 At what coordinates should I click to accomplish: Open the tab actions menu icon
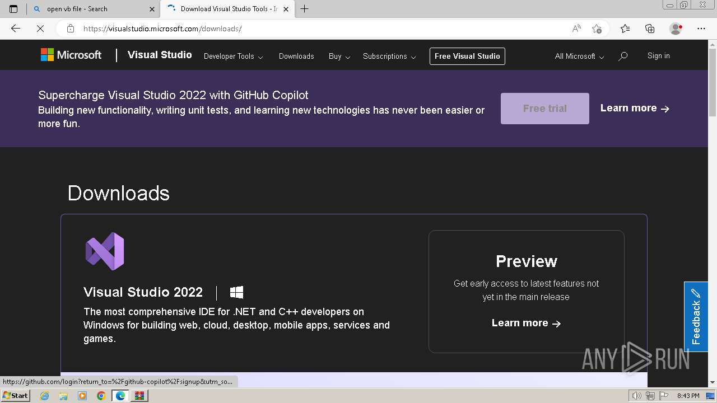[13, 9]
